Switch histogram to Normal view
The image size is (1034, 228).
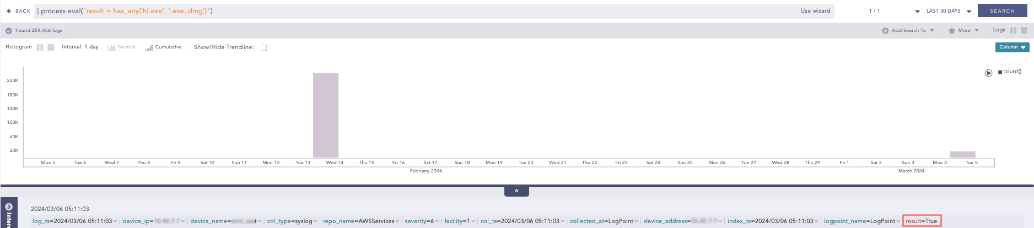[x=122, y=47]
